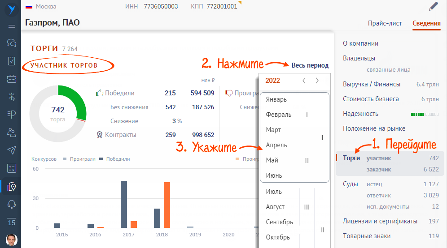Switch to the Прайс-лист tab
Image resolution: width=447 pixels, height=248 pixels.
pyautogui.click(x=385, y=23)
